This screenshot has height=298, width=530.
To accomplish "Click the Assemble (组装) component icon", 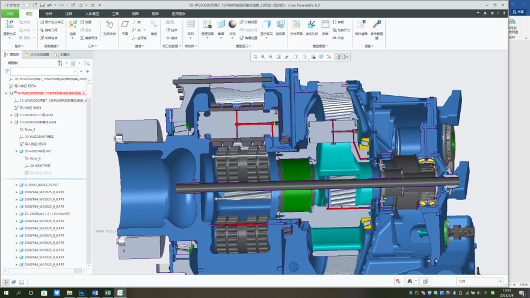I will click(x=73, y=25).
